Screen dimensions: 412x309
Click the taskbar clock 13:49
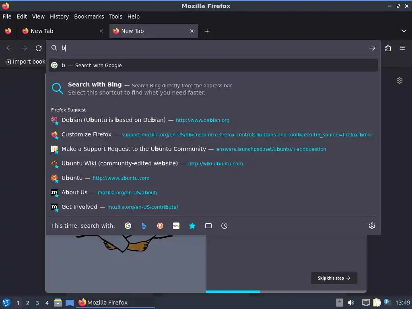click(402, 303)
